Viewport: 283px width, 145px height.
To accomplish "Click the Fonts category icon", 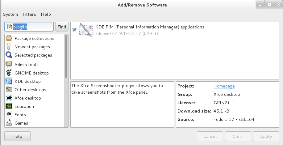I will 9,114.
